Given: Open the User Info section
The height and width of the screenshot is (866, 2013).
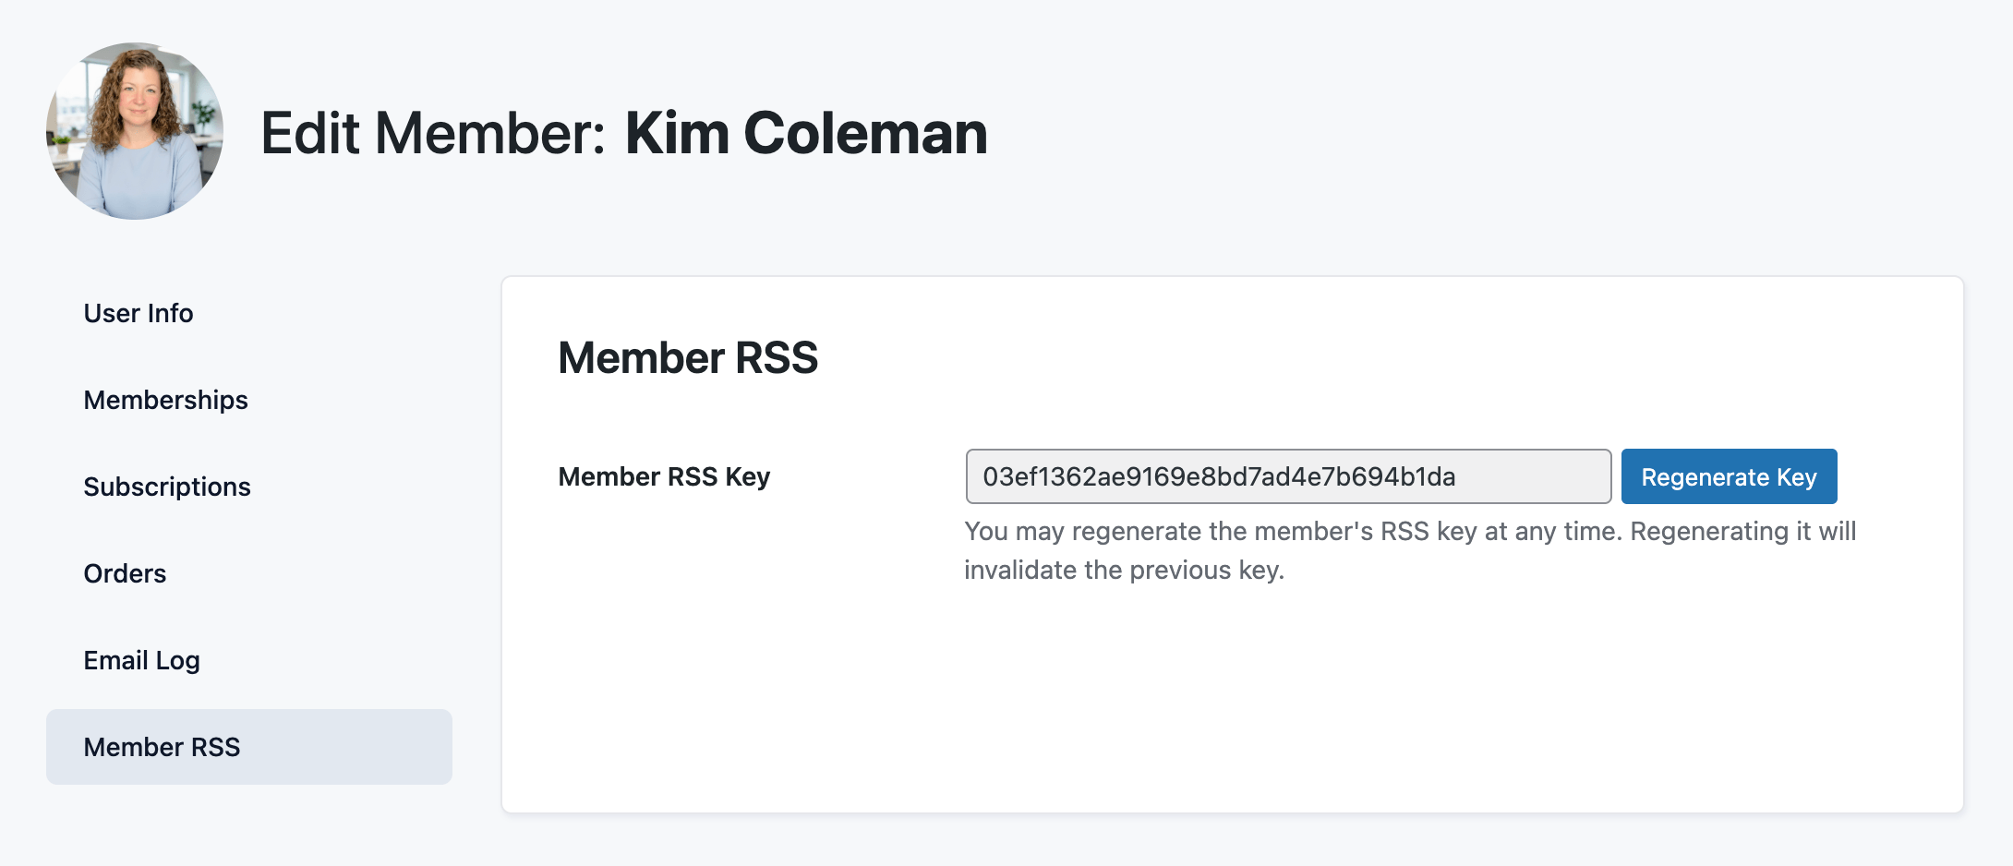Looking at the screenshot, I should coord(139,313).
